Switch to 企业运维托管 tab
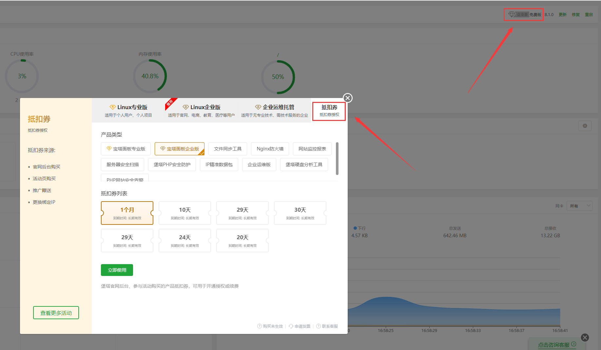Image resolution: width=601 pixels, height=350 pixels. [x=275, y=110]
